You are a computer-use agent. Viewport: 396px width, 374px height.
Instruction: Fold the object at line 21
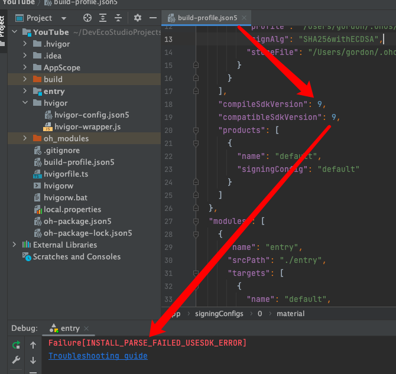point(196,143)
